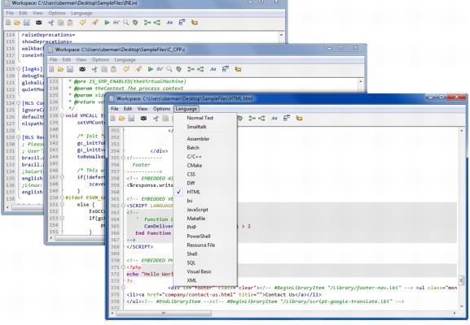Image resolution: width=470 pixels, height=325 pixels.
Task: Choose C/C++ from the Language menu
Action: click(205, 156)
